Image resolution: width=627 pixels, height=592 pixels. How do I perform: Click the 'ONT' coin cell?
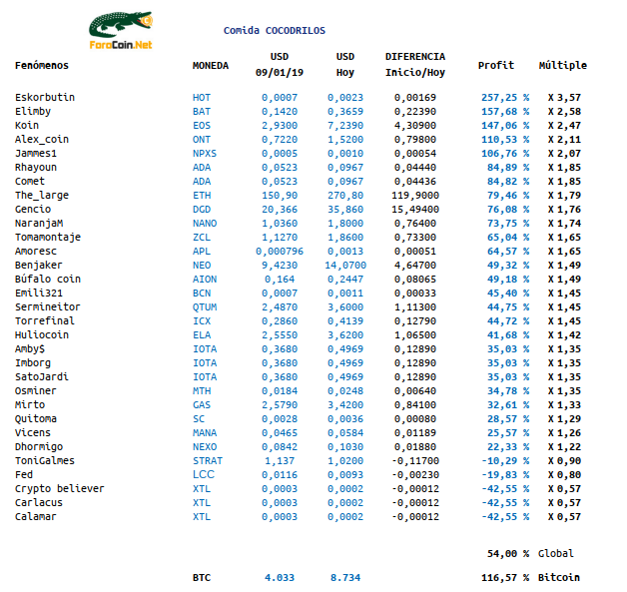pos(202,140)
